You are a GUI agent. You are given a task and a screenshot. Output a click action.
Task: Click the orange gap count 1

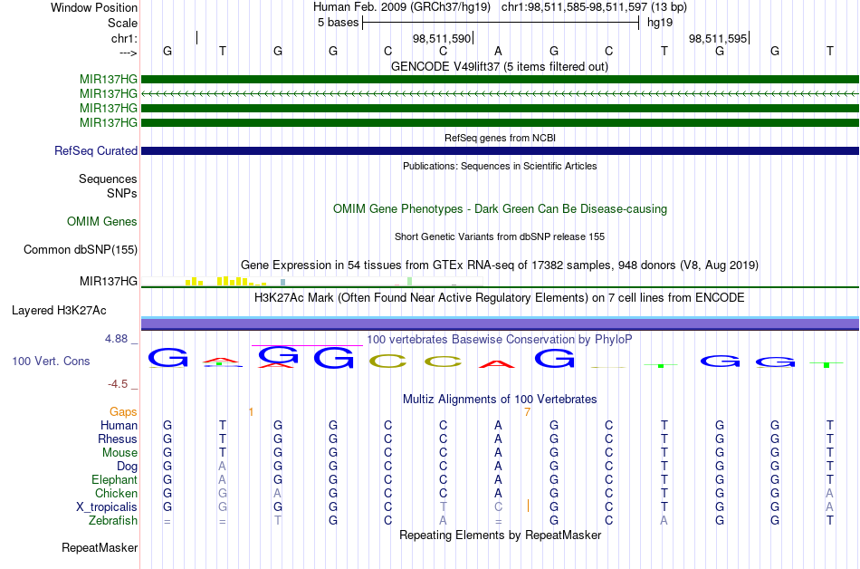pos(251,412)
